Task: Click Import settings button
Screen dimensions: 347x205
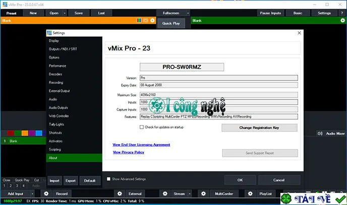Action: (54, 181)
